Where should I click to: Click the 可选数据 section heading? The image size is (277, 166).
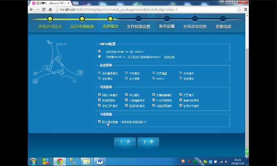click(x=106, y=114)
